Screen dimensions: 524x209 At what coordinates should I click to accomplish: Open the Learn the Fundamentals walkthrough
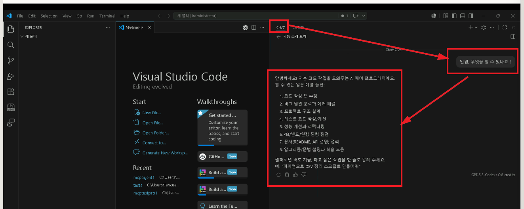[222, 205]
